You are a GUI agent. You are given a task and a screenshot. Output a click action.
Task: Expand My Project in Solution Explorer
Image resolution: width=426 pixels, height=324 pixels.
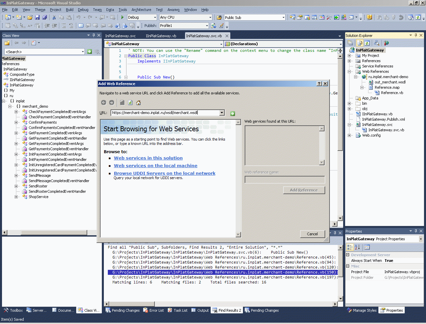(349, 55)
